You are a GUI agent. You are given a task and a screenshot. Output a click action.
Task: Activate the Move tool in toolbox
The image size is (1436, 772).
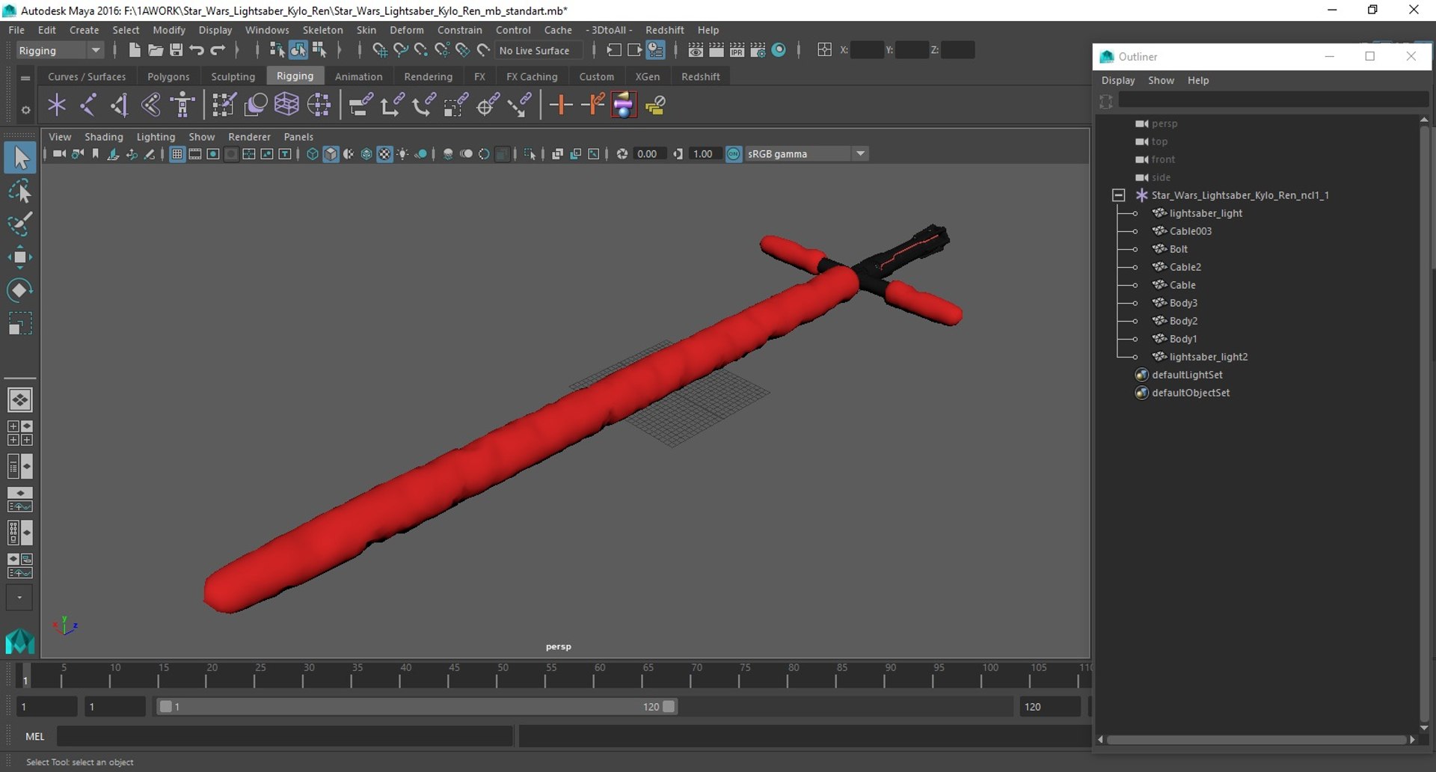pos(20,257)
